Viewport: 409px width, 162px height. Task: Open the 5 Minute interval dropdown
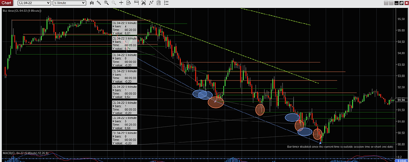pos(69,3)
